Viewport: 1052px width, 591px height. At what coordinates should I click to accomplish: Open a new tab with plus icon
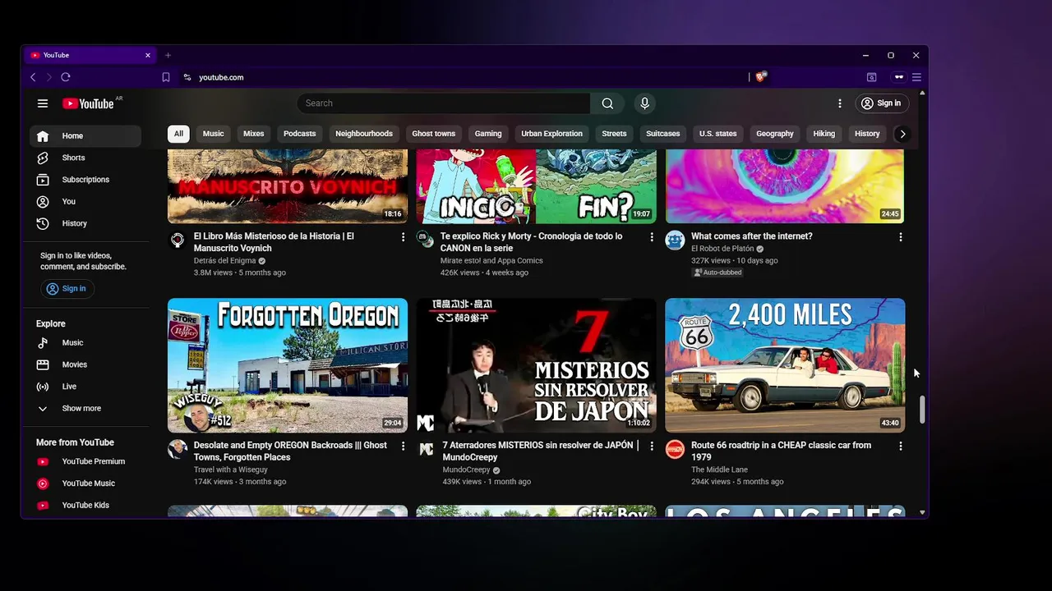point(168,55)
